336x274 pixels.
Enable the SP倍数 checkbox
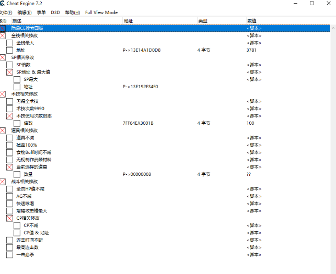point(9,65)
